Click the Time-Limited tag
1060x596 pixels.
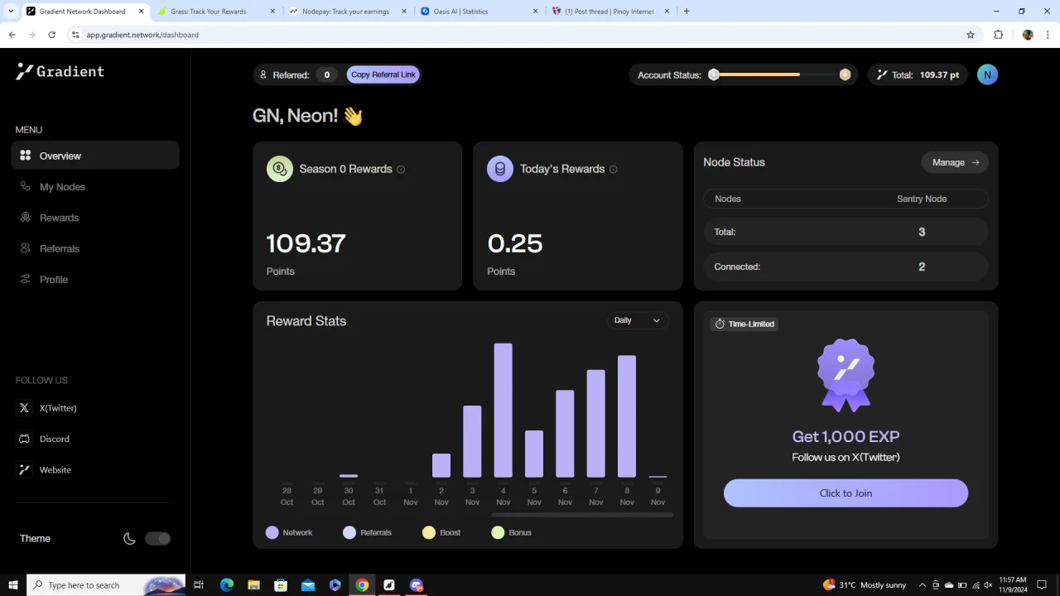(744, 324)
